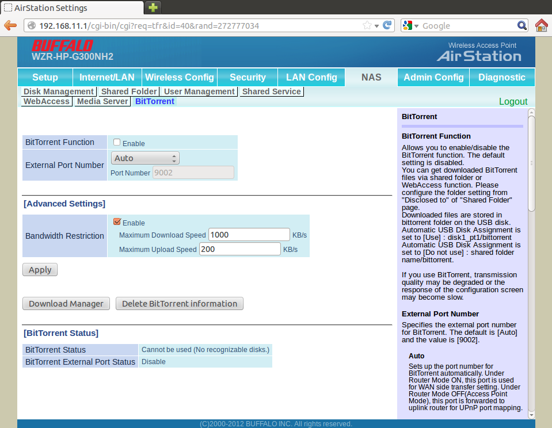Disable the Bandwidth Restriction checkbox

click(117, 222)
